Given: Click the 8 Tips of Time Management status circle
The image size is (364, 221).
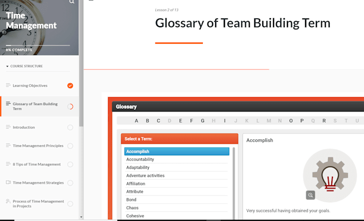Looking at the screenshot, I should 70,164.
